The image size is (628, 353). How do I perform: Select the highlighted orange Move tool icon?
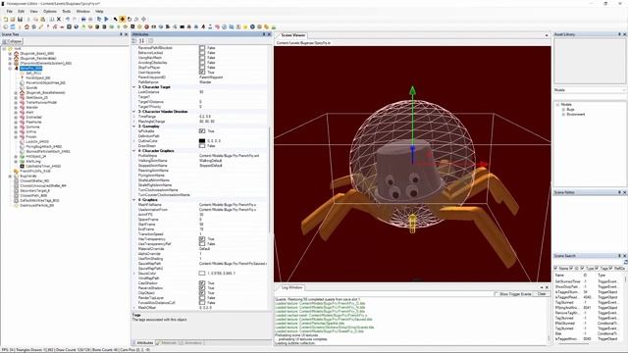click(x=123, y=20)
